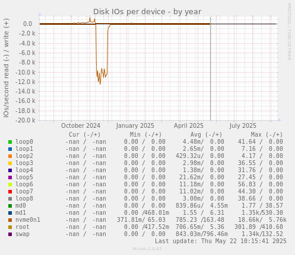
Task: Select the loop6 legend label
Action: (x=24, y=185)
